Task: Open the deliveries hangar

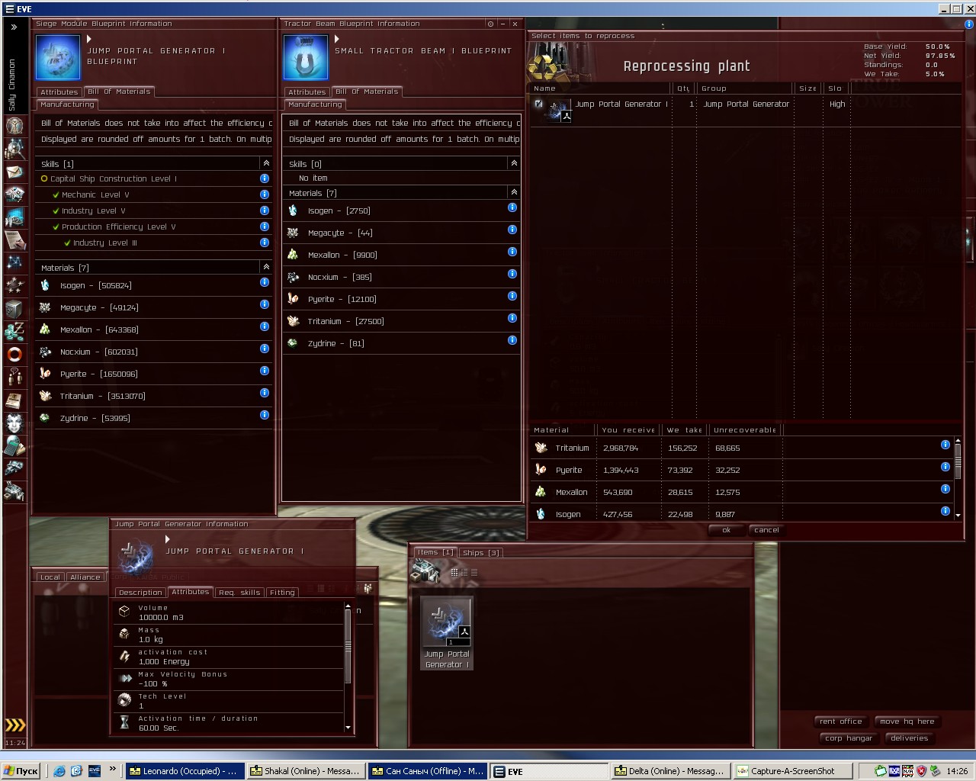Action: coord(910,738)
